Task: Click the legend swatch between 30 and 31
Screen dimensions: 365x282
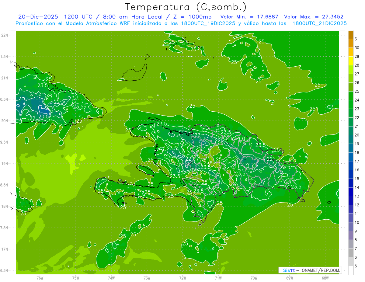Action: [x=351, y=44]
